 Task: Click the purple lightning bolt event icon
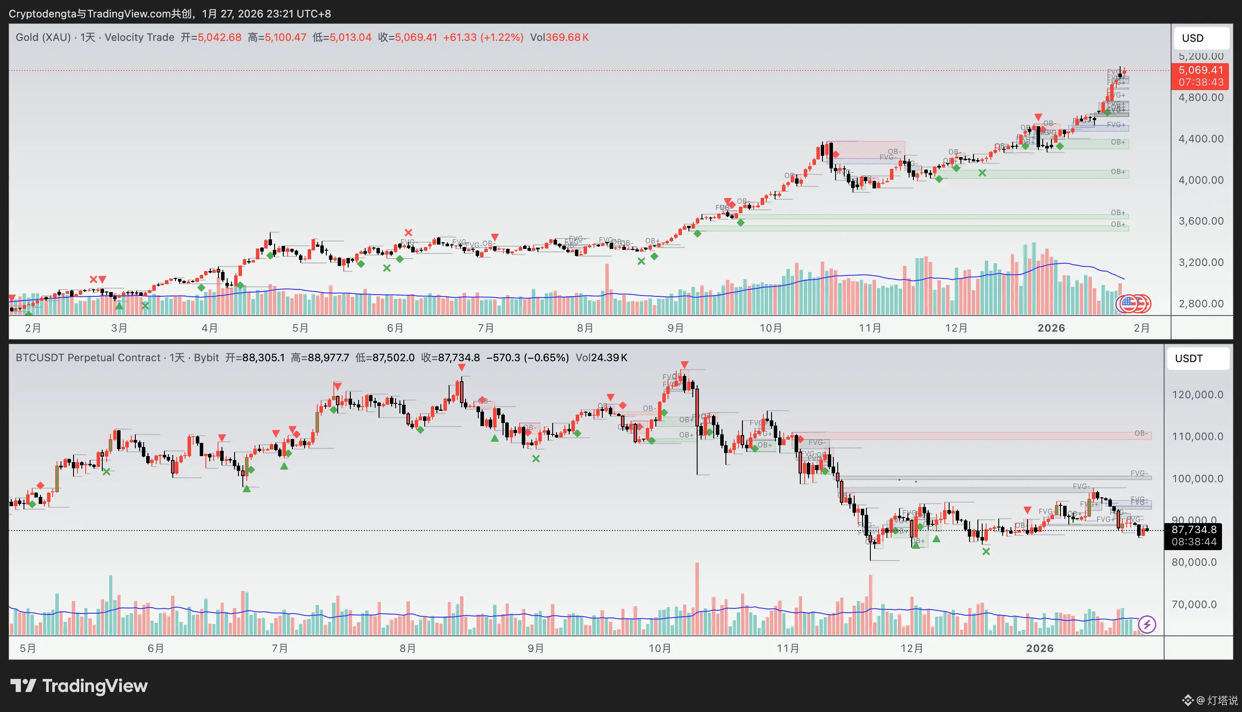[1147, 625]
